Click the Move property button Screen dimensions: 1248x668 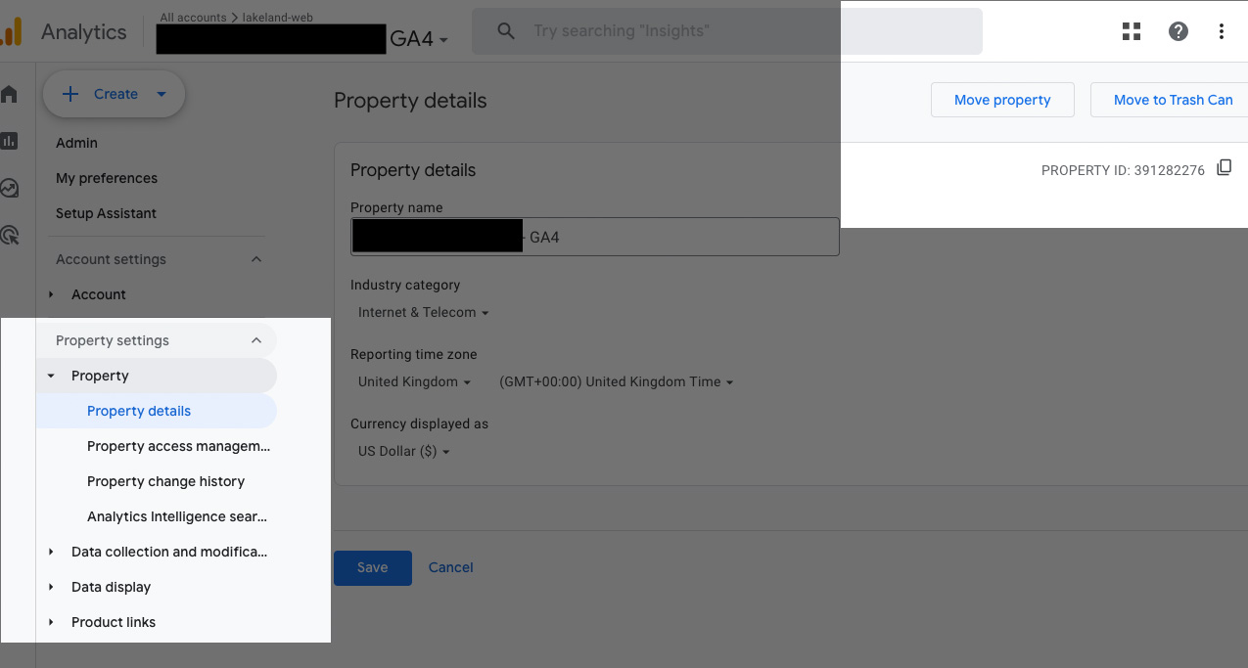(x=1002, y=100)
